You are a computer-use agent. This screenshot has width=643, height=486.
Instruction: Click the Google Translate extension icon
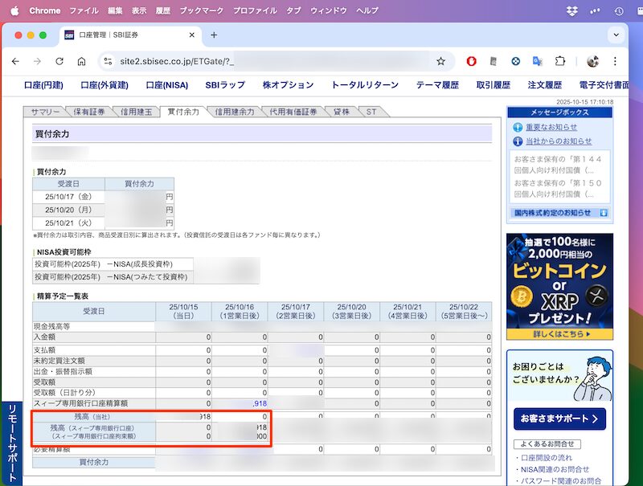tap(538, 61)
